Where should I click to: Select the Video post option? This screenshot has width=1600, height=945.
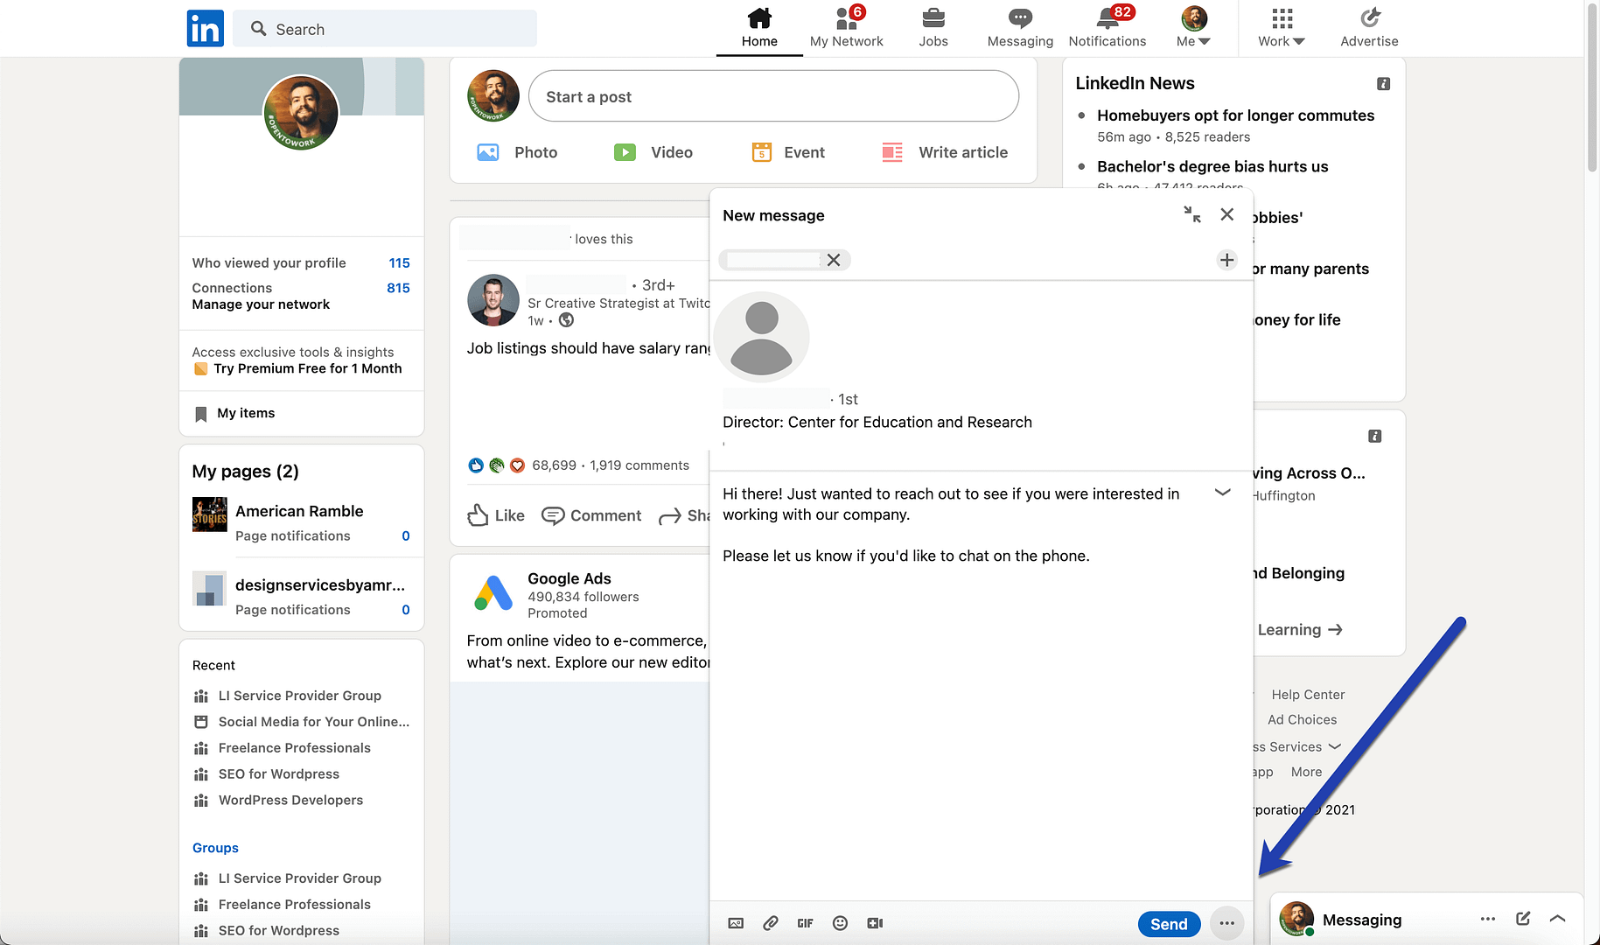click(653, 151)
